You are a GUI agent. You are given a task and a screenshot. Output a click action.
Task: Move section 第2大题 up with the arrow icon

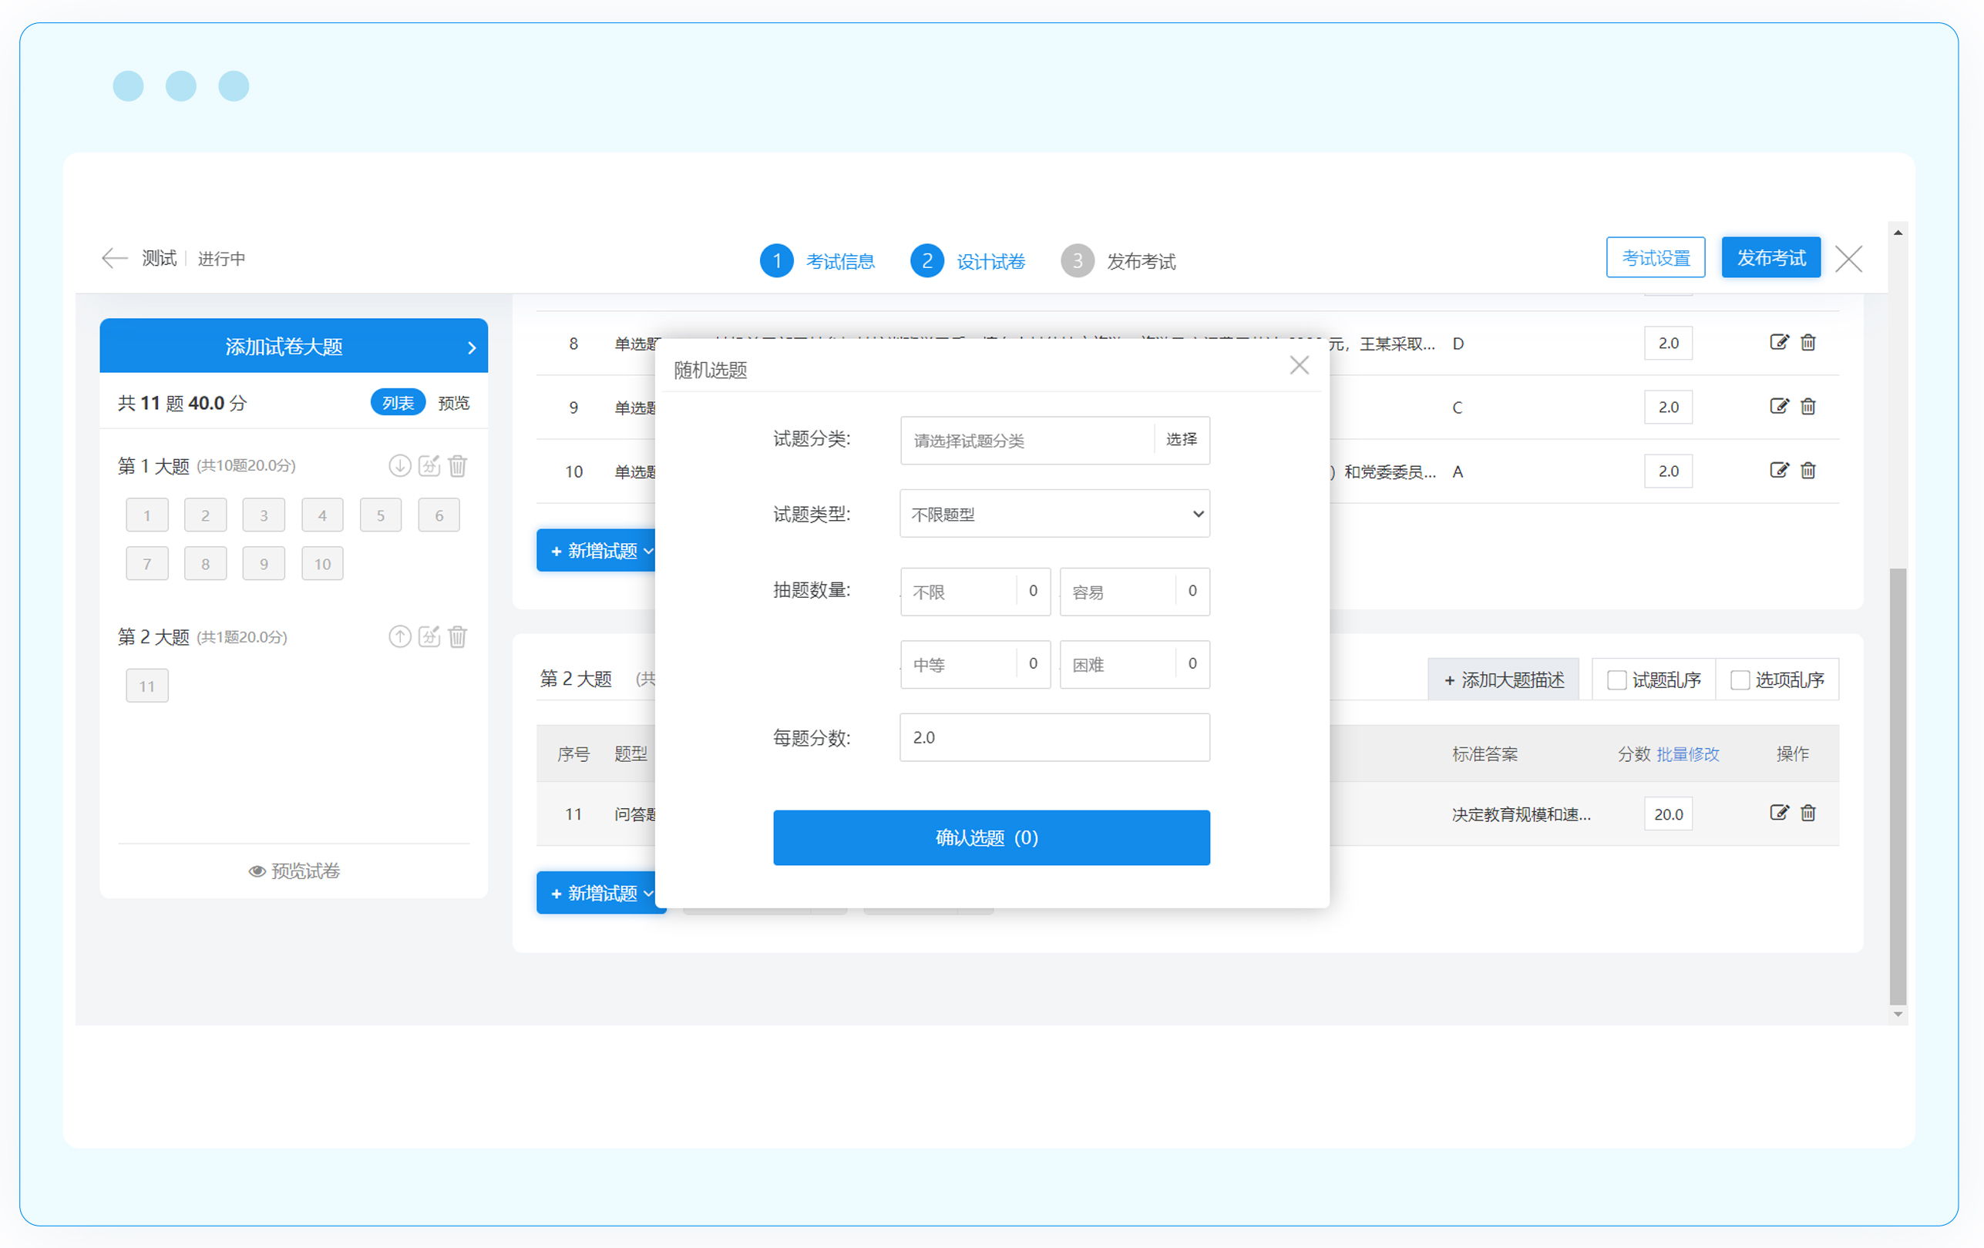[x=399, y=636]
